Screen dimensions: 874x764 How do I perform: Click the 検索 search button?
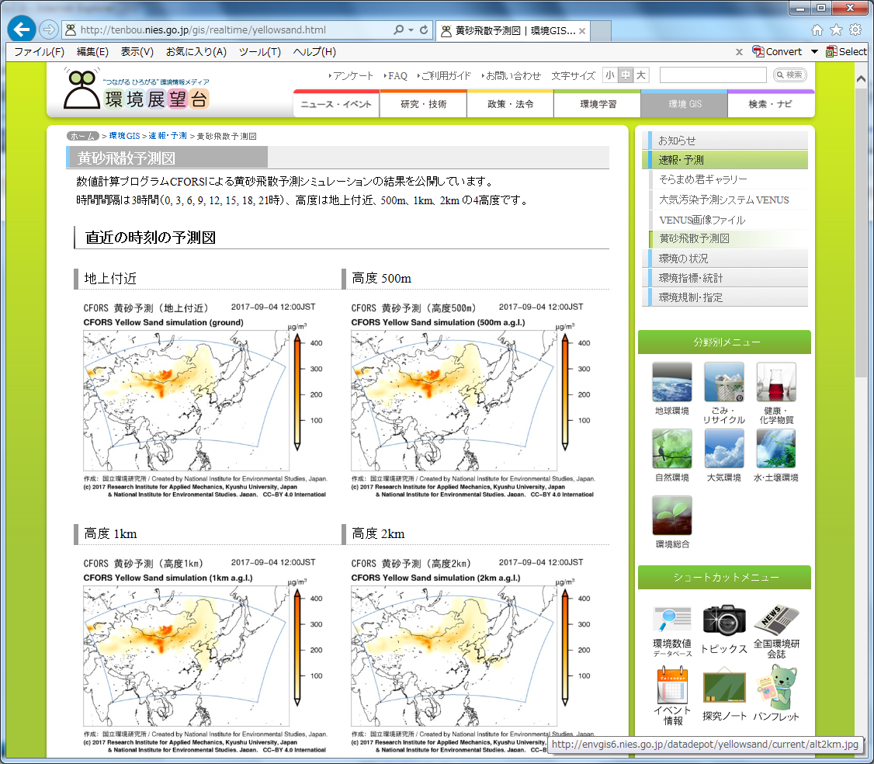(x=790, y=75)
